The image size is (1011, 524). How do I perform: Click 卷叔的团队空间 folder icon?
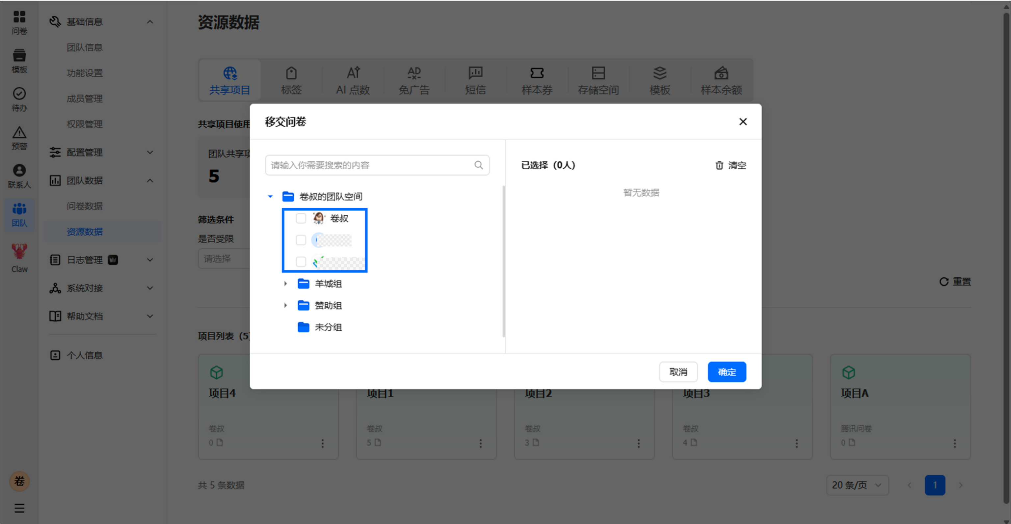(x=288, y=196)
